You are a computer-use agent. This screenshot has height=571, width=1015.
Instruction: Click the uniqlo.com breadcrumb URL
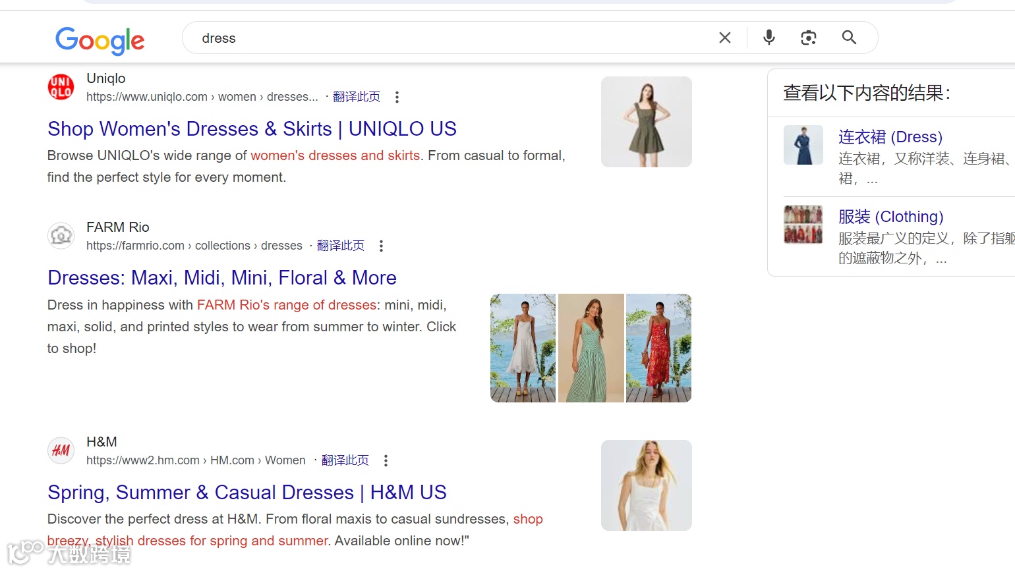click(202, 97)
